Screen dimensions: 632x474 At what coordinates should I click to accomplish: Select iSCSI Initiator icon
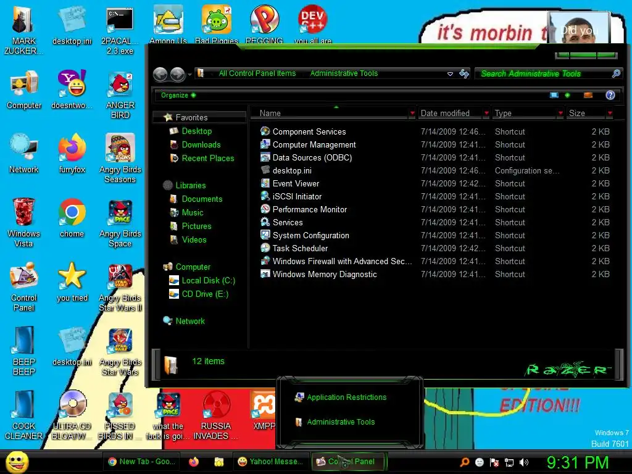click(x=265, y=196)
